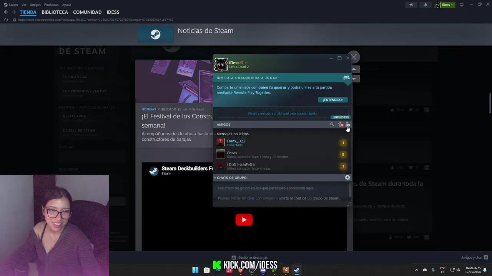The height and width of the screenshot is (276, 492).
Task: Create a new group chat with plus icon
Action: pyautogui.click(x=347, y=177)
